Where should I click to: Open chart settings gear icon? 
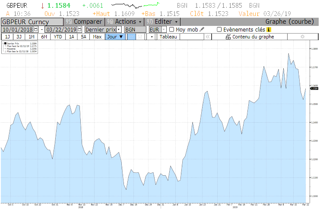pos(302,37)
